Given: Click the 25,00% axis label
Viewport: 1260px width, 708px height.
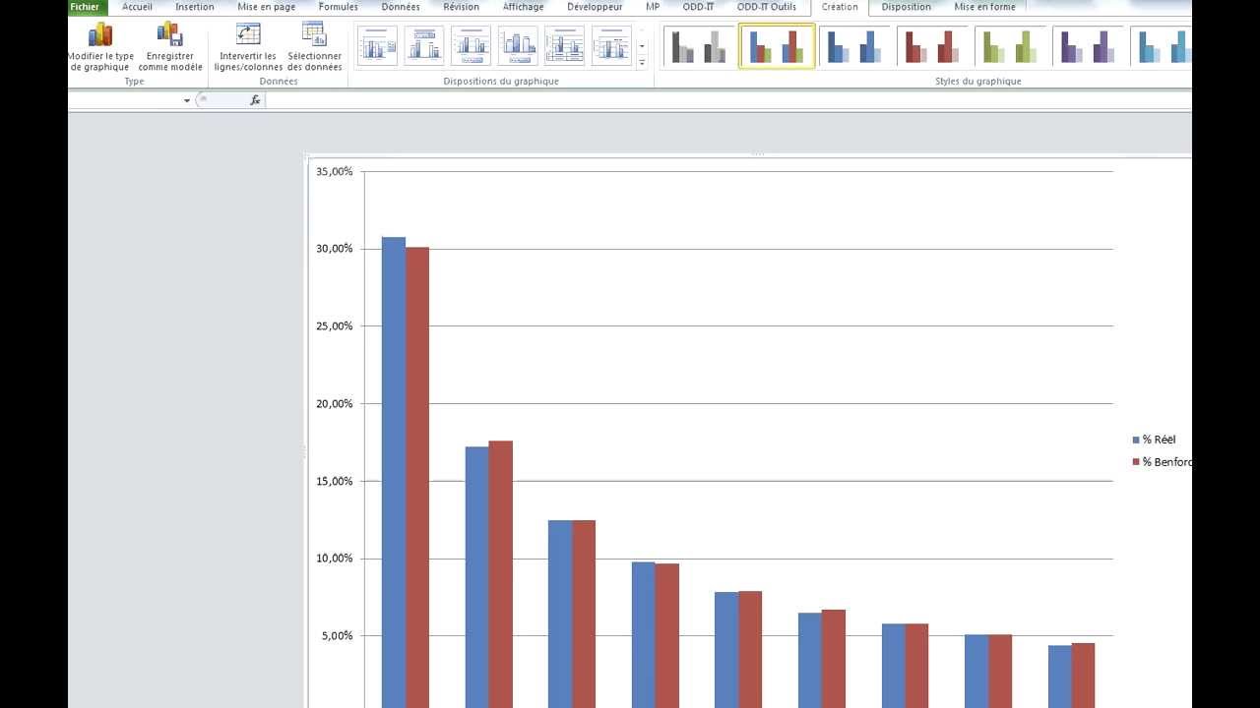Looking at the screenshot, I should [334, 326].
